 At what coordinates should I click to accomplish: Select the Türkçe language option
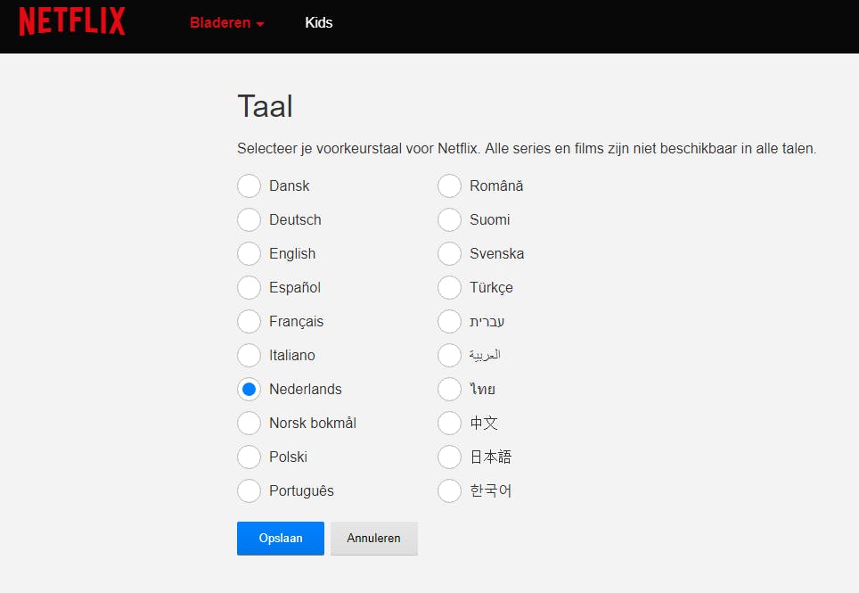click(x=449, y=288)
